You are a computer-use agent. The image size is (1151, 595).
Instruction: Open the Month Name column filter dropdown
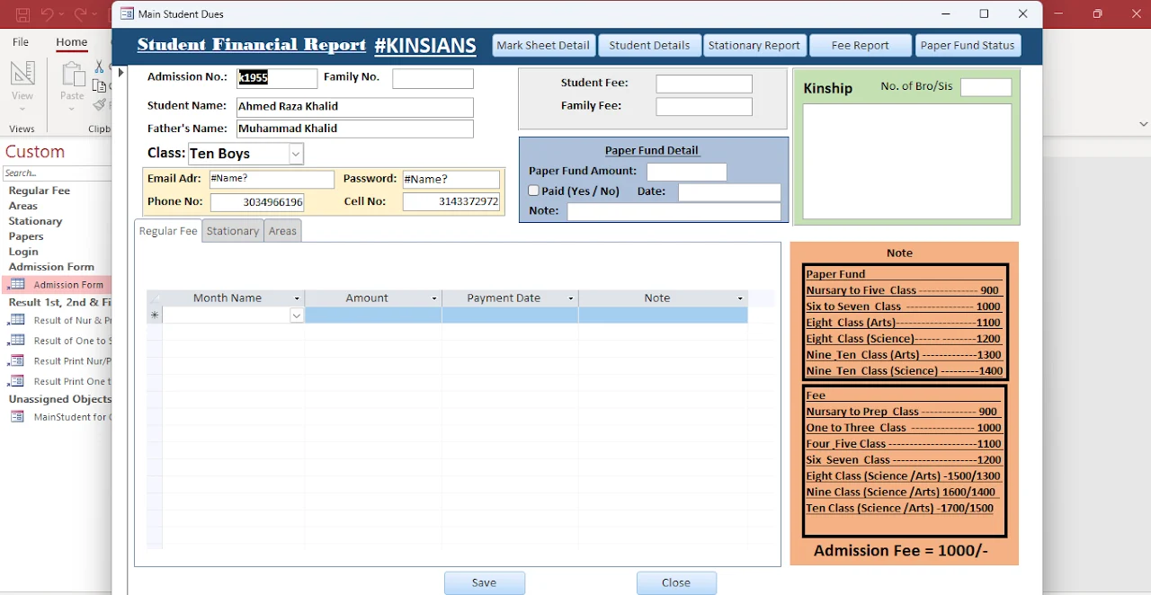click(298, 297)
